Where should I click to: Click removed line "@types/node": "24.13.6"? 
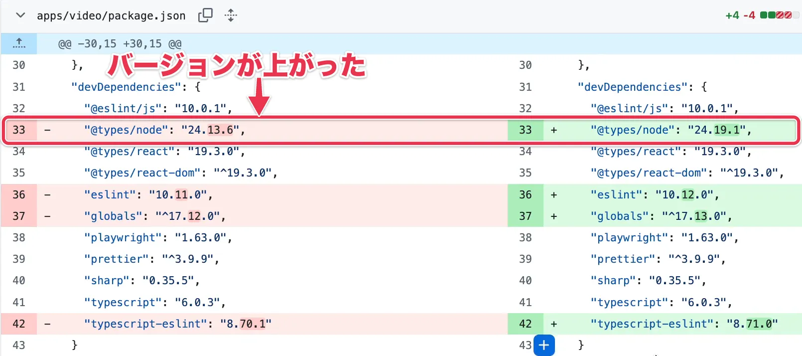[164, 130]
